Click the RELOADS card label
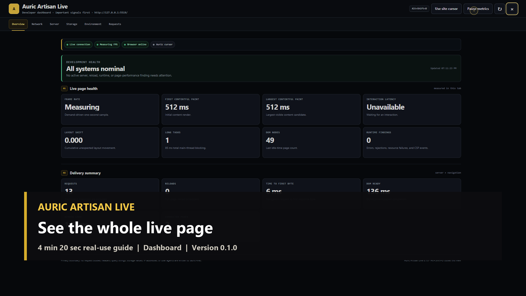526x296 pixels. [170, 184]
